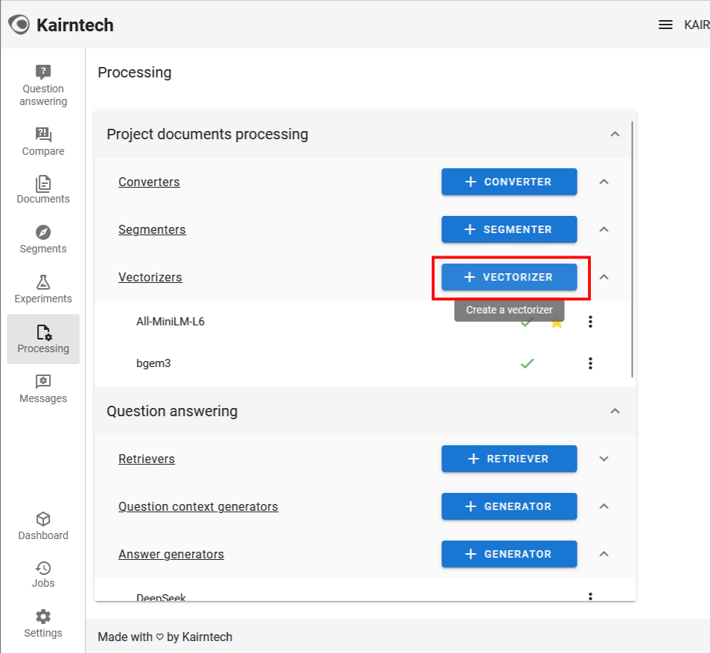The image size is (710, 653).
Task: Open Experiments flask icon
Action: pos(43,282)
